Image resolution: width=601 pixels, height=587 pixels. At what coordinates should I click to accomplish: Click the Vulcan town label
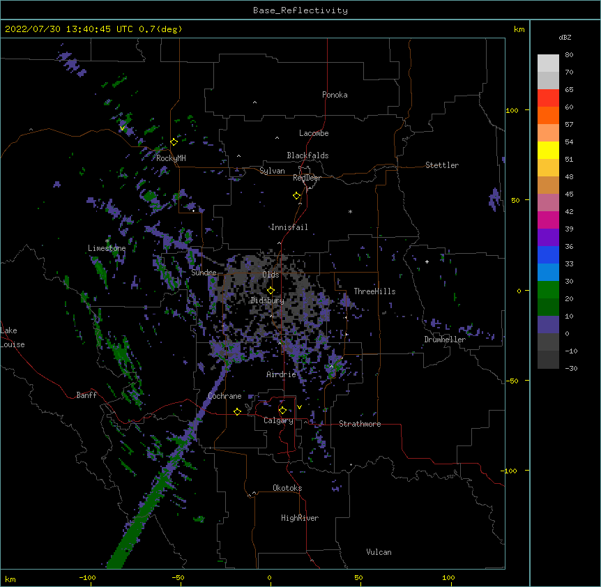pos(379,552)
